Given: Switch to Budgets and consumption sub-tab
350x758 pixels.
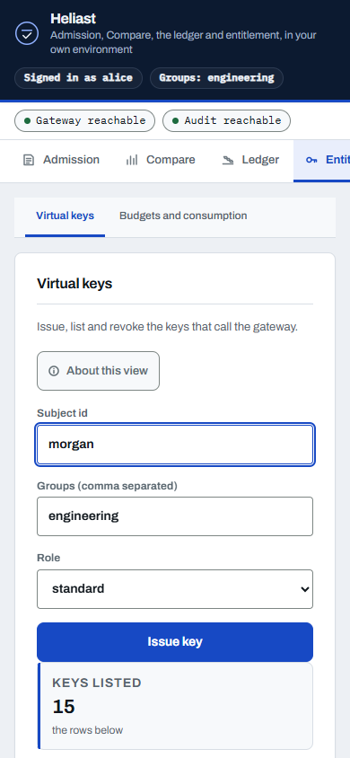Looking at the screenshot, I should click(x=183, y=216).
